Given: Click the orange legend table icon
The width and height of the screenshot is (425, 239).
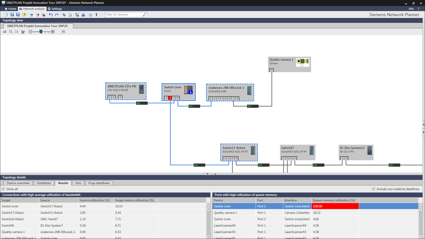Looking at the screenshot, I should 64,32.
